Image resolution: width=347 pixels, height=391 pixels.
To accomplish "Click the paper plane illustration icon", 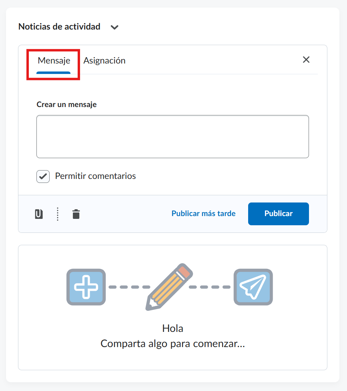I will pos(253,287).
